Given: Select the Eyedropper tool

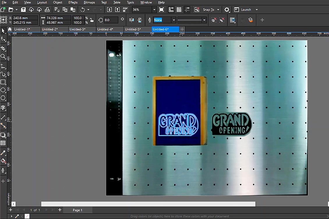Looking at the screenshot, I should [x=3, y=153].
